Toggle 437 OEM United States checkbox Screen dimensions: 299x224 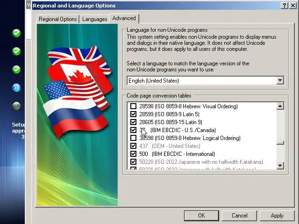(x=133, y=146)
